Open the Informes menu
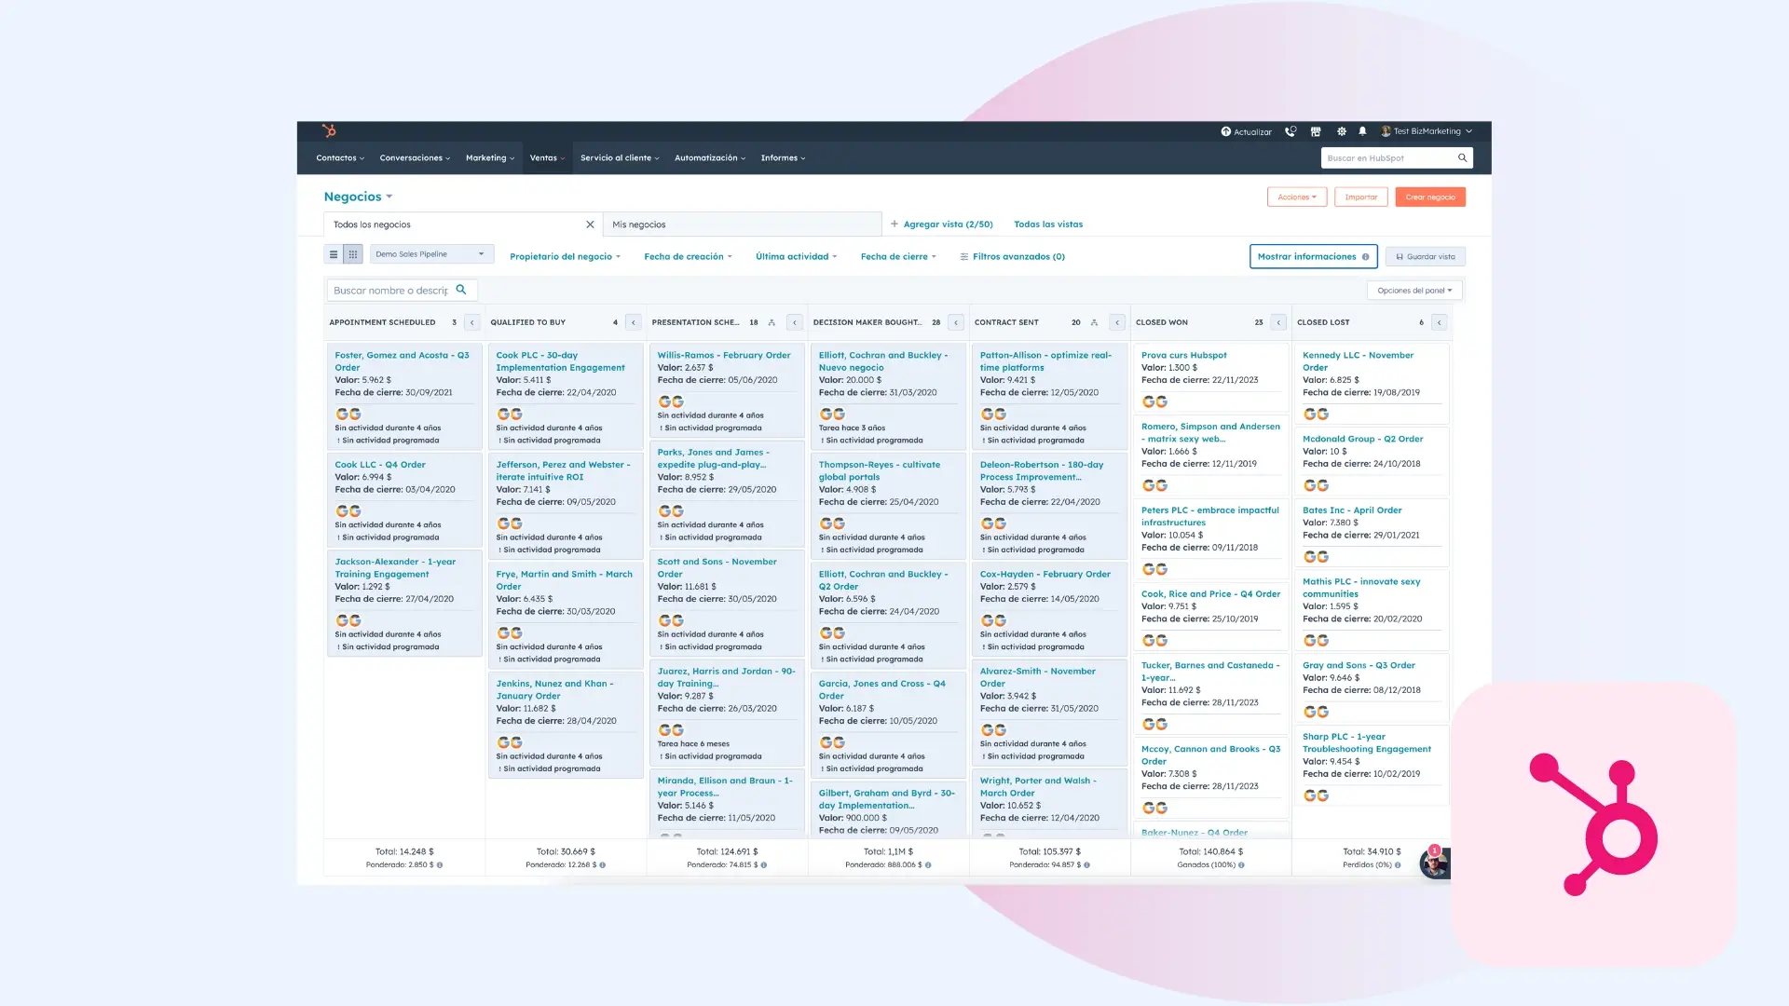The image size is (1789, 1006). [x=783, y=157]
